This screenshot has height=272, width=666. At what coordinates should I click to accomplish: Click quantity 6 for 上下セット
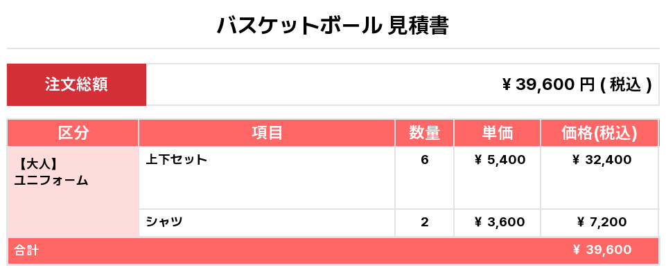click(424, 160)
